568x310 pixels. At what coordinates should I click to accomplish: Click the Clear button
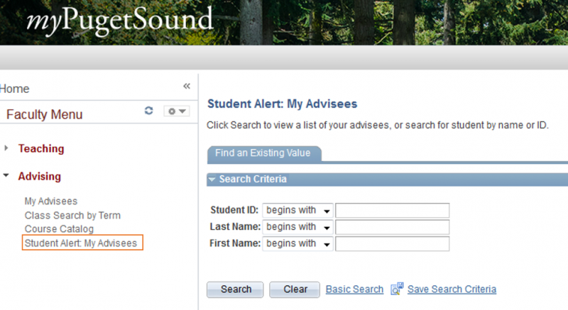coord(295,289)
